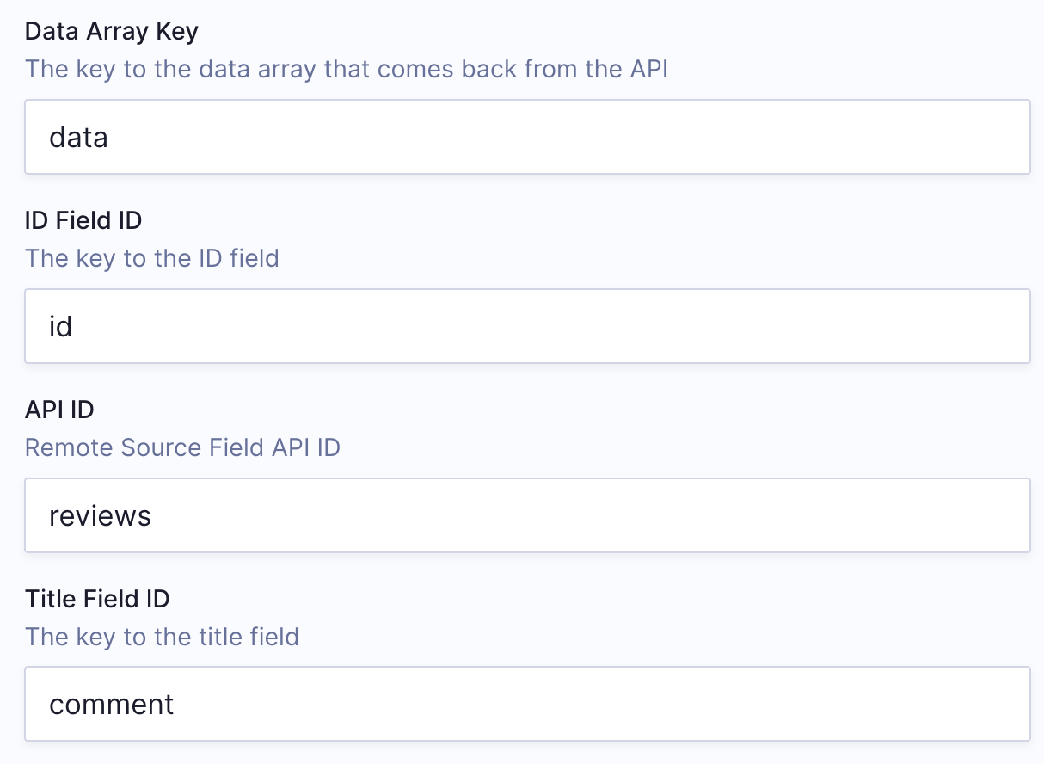Click the 'ID Field ID' label
Screen dimensions: 1044x764
click(x=83, y=221)
